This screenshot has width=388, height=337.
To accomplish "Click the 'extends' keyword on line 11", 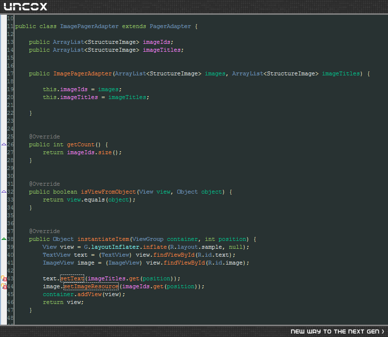I will coord(134,26).
